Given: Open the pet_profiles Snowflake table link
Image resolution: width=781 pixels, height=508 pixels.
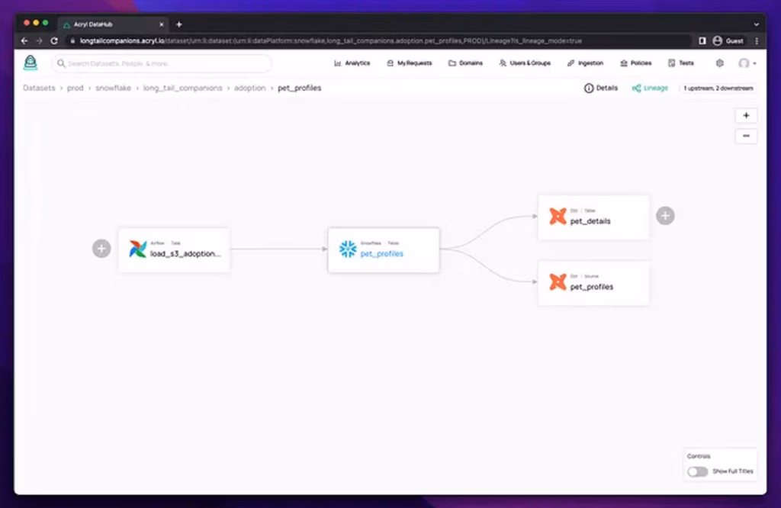Looking at the screenshot, I should (x=382, y=253).
